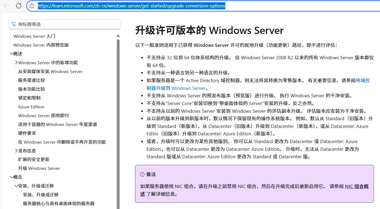Click bullet about 32 位到 64 位体系结构

(260, 61)
